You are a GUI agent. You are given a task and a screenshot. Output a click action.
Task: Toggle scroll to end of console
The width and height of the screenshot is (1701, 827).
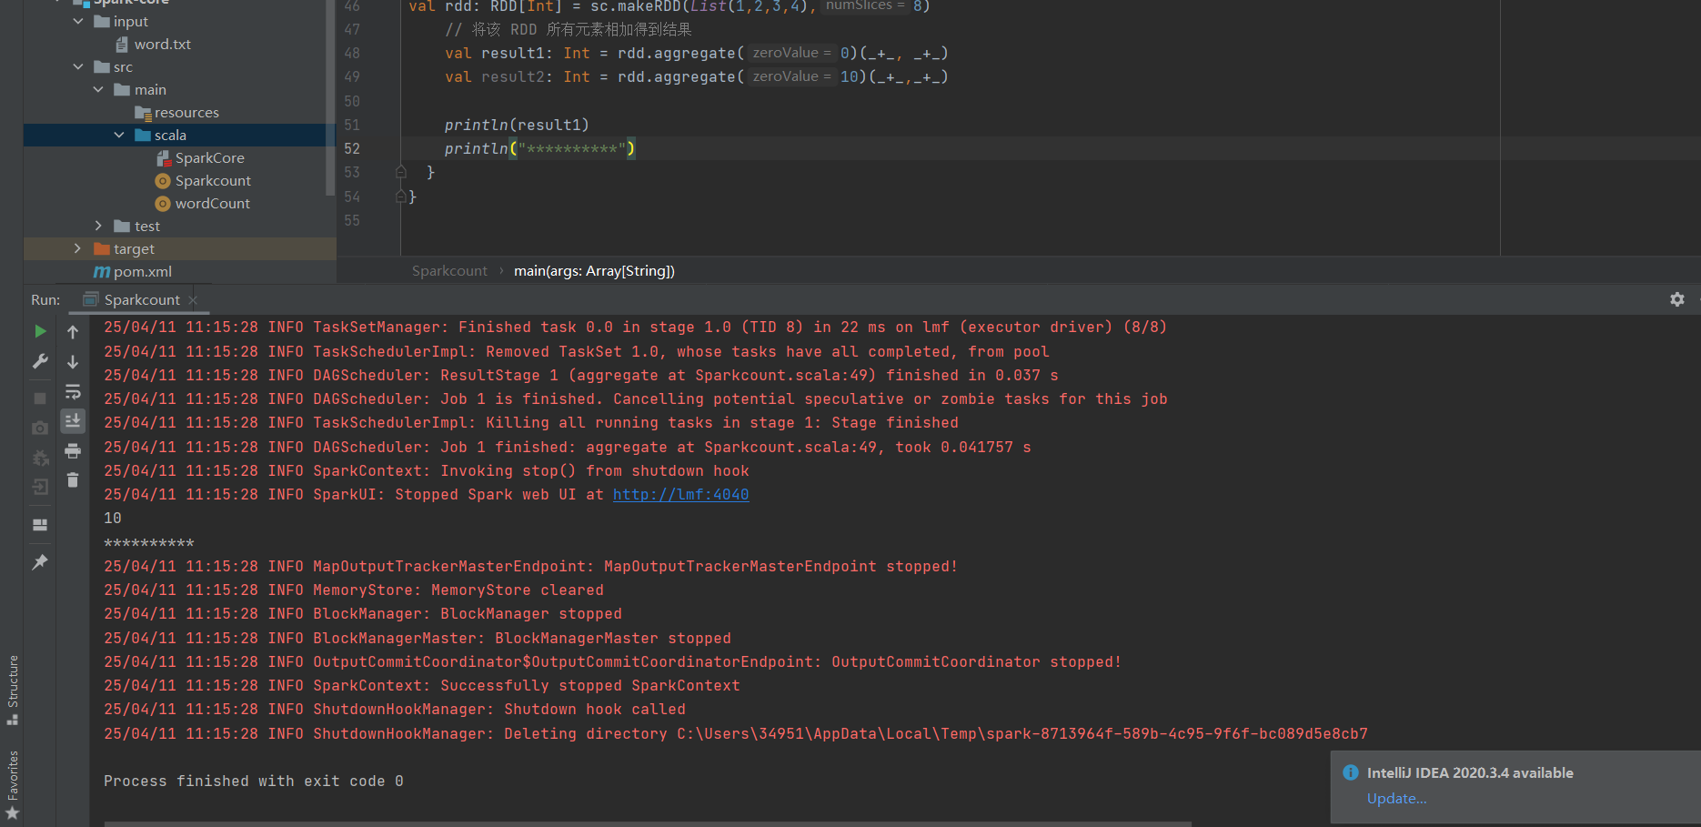point(73,420)
